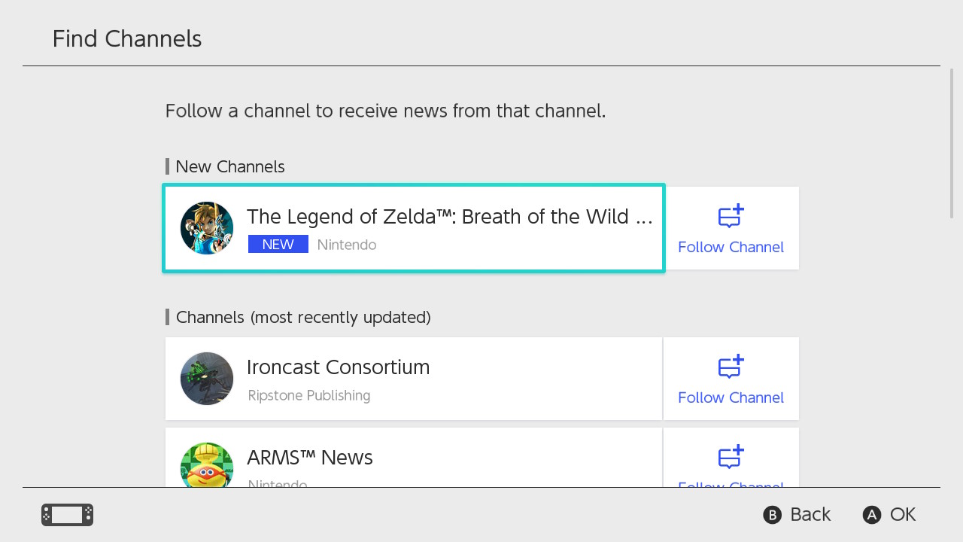Click the Zelda Breath of the Wild avatar

click(207, 228)
